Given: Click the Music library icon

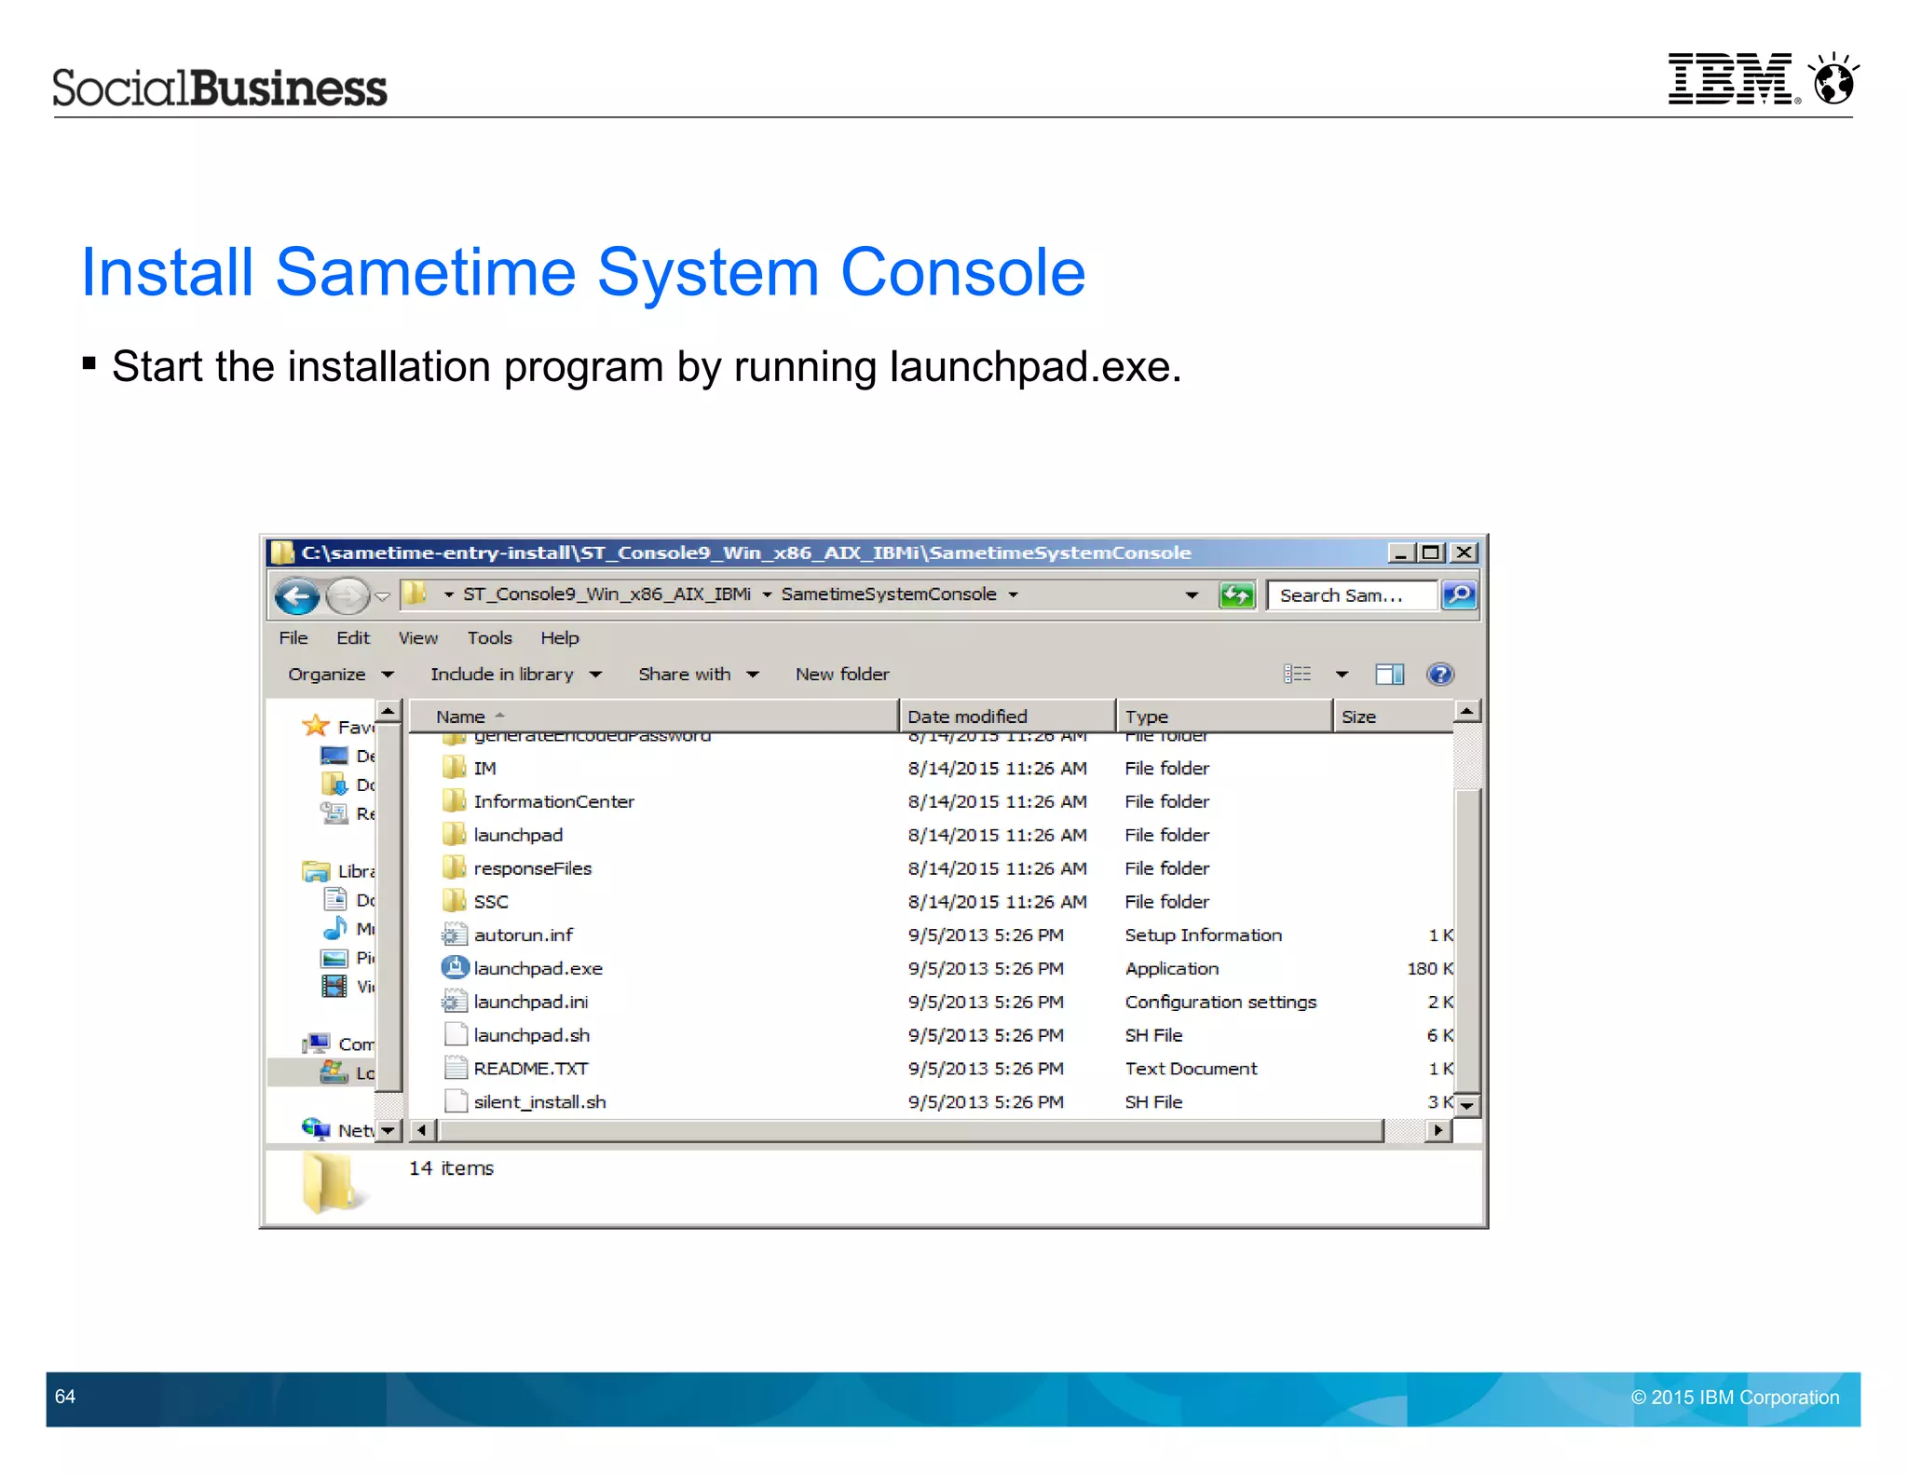Looking at the screenshot, I should (334, 928).
